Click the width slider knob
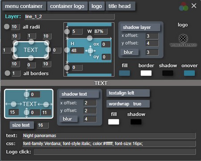Viewport: 201px width, 161px height. pos(90,38)
